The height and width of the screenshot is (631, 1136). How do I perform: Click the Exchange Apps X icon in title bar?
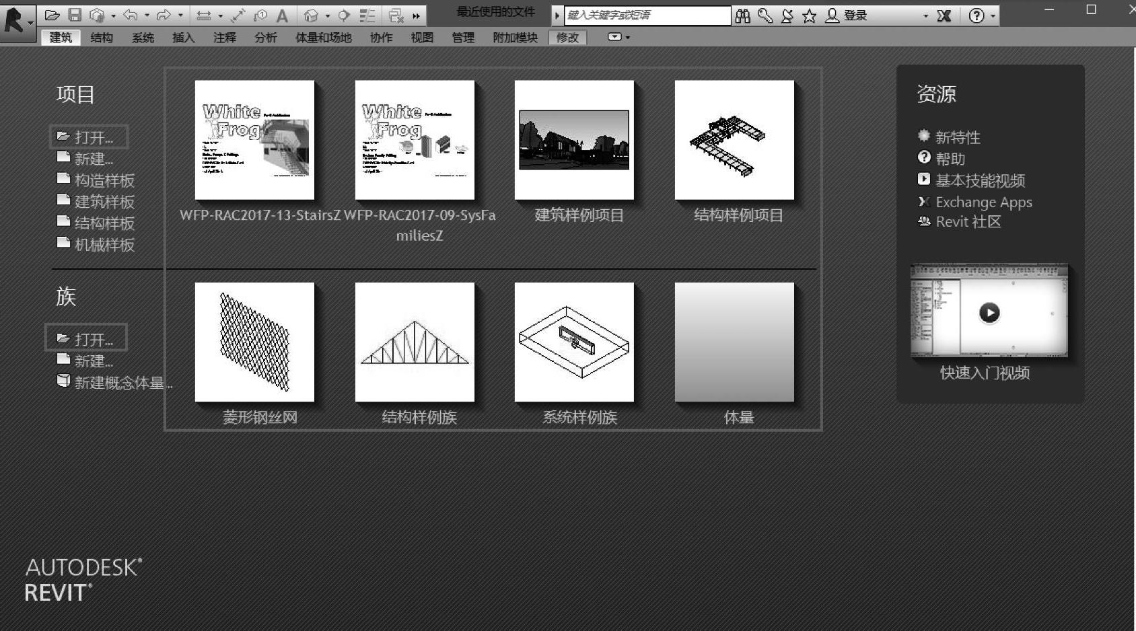pos(944,15)
